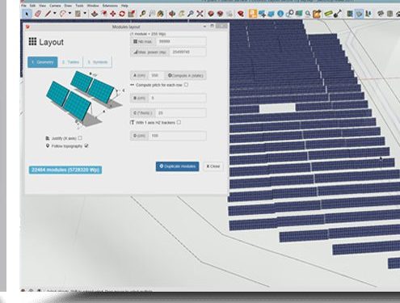400x303 pixels.
Task: Tick the 1 axis HZ trackers checkbox
Action: tap(179, 122)
